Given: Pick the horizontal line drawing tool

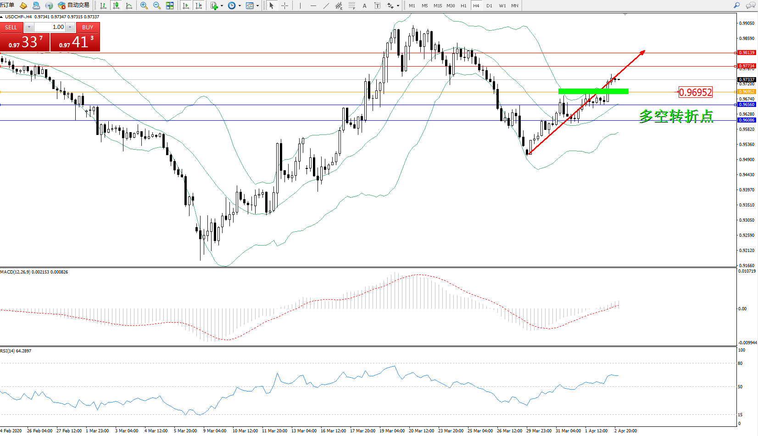Looking at the screenshot, I should click(x=313, y=6).
